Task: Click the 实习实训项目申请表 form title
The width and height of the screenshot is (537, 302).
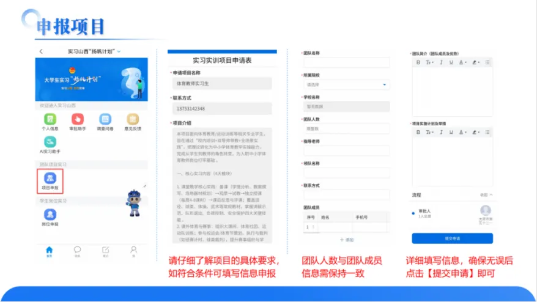Action: pos(222,61)
